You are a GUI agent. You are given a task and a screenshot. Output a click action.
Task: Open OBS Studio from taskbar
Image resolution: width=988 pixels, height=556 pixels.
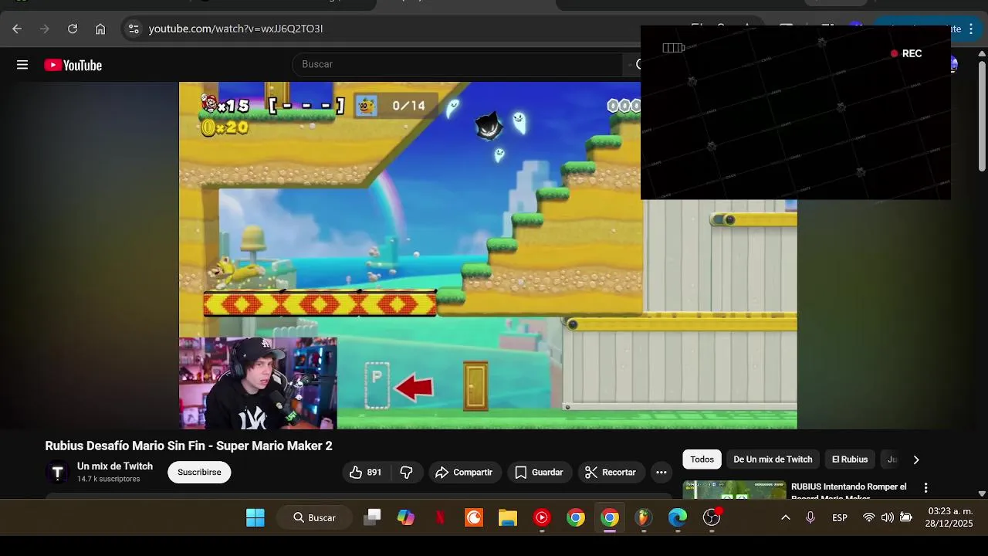click(712, 517)
